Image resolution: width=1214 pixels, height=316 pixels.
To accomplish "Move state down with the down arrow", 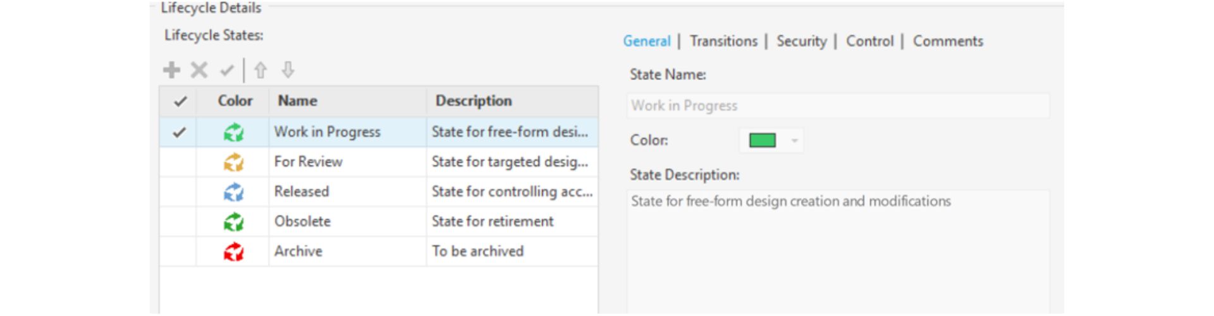I will coord(288,70).
